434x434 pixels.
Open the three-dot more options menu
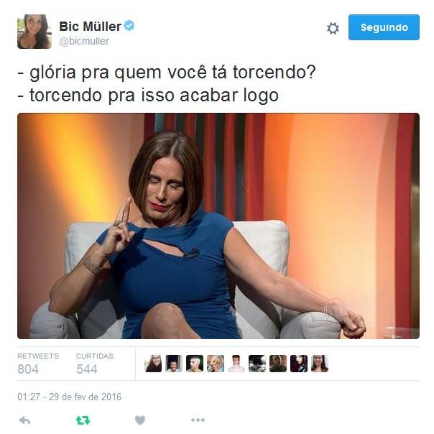pos(198,420)
